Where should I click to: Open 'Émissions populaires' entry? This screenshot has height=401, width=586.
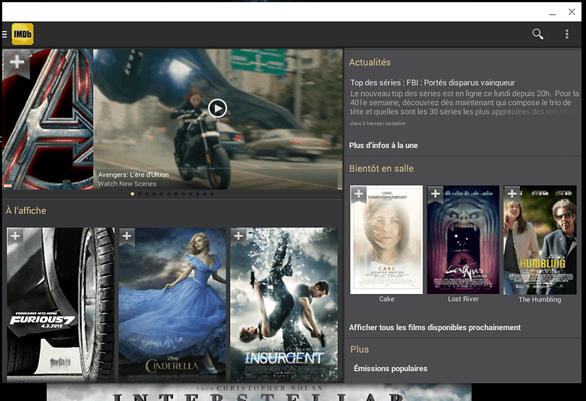(x=390, y=369)
